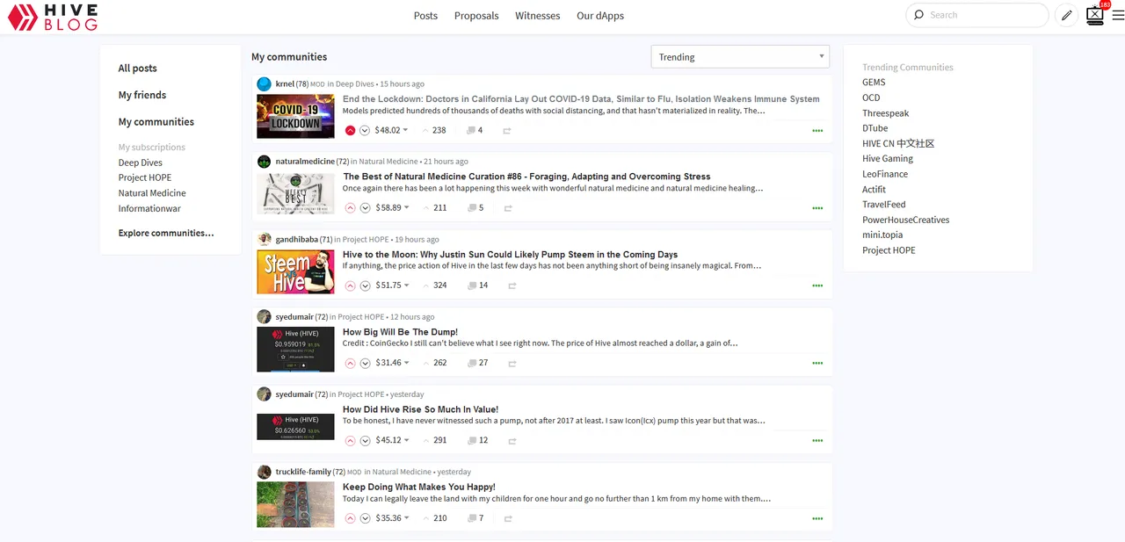Viewport: 1125px width, 542px height.
Task: Focus the Search input field
Action: coord(977,15)
